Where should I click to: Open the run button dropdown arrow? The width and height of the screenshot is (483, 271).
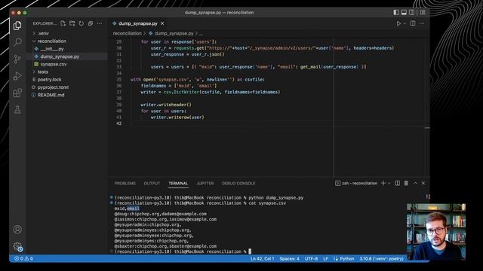click(405, 23)
